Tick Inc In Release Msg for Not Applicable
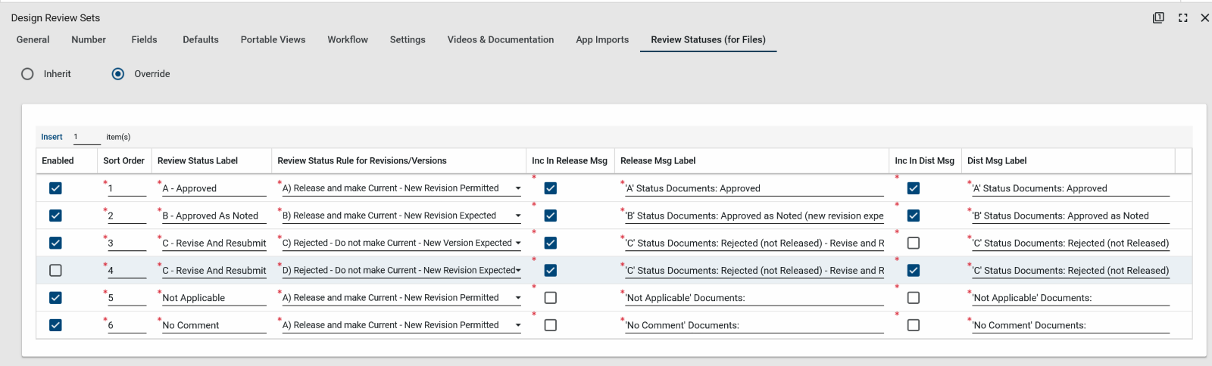 click(x=551, y=298)
